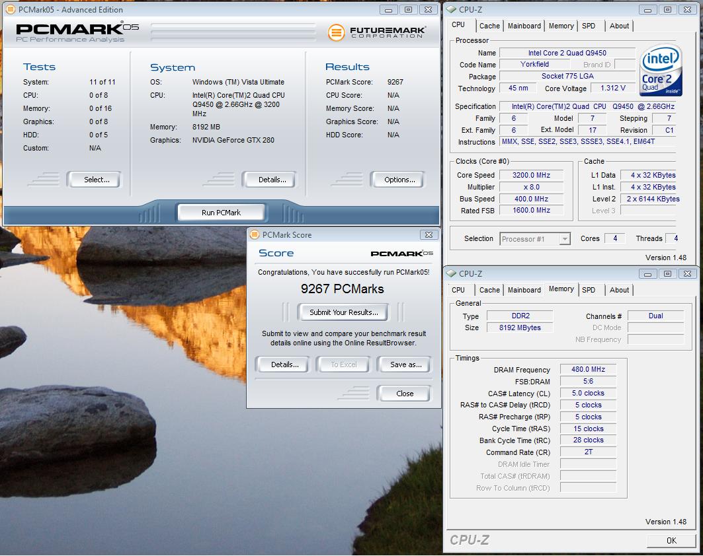Close the PCMark Score dialog via X
Image resolution: width=703 pixels, height=556 pixels.
pyautogui.click(x=429, y=234)
